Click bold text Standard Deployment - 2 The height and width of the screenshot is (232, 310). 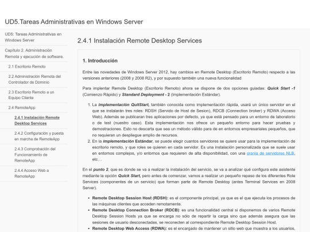[146, 95]
